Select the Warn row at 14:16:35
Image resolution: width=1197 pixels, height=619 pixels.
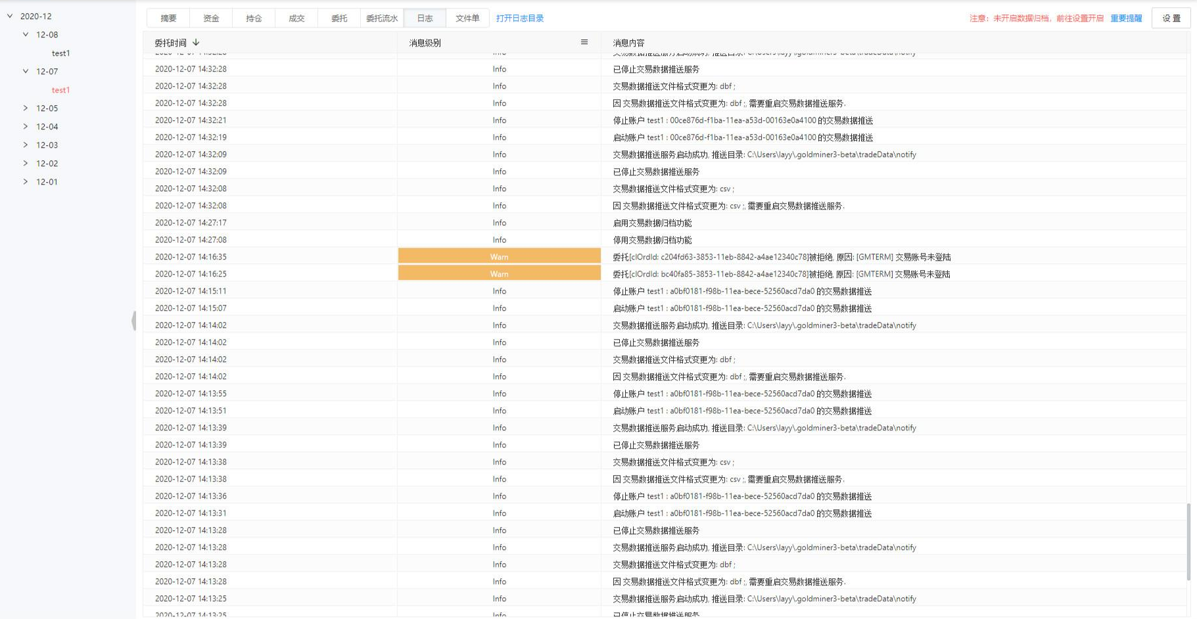pos(499,257)
